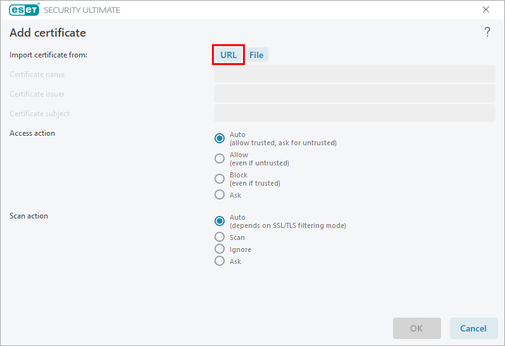The height and width of the screenshot is (346, 505).
Task: Cancel adding the certificate
Action: pyautogui.click(x=473, y=328)
